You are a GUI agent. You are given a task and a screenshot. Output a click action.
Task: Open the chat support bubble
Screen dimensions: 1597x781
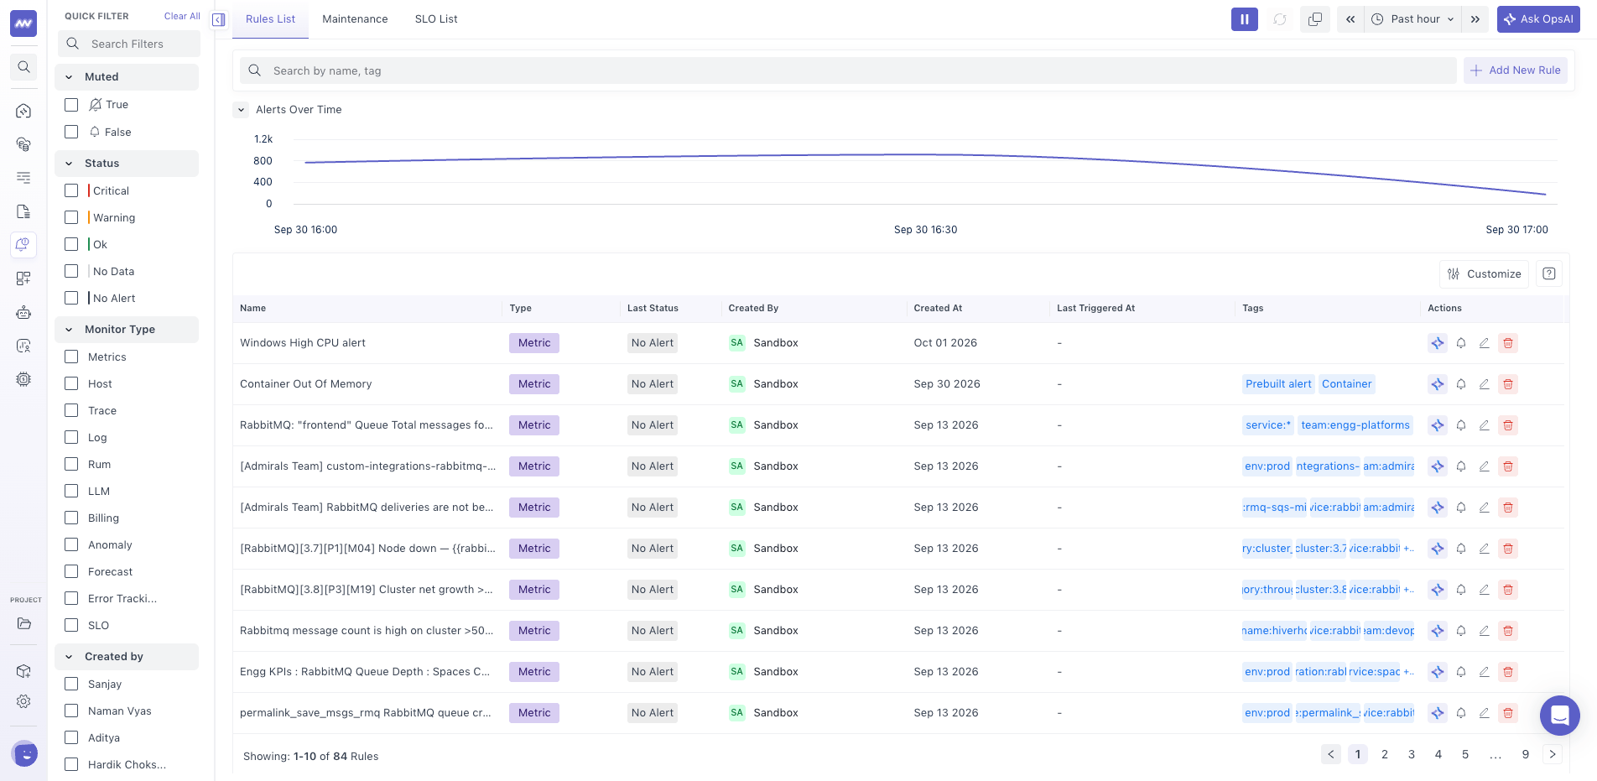tap(1560, 716)
